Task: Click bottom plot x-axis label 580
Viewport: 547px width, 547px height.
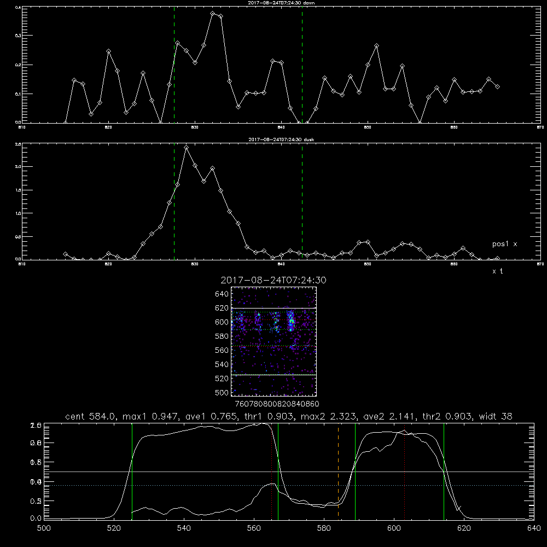Action: pyautogui.click(x=324, y=528)
